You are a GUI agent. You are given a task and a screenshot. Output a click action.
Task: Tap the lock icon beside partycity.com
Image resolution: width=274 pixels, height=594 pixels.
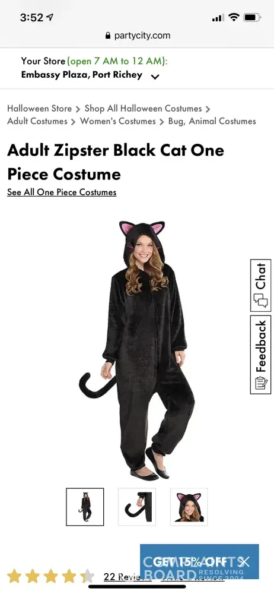pos(108,36)
